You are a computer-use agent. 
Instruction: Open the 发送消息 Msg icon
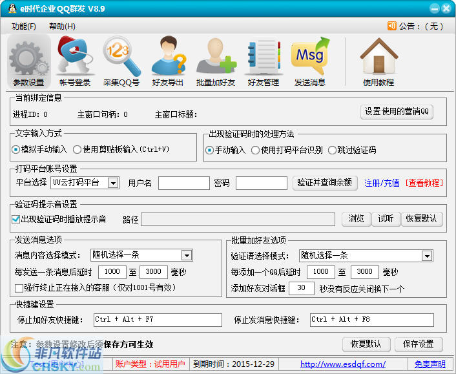tap(310, 61)
